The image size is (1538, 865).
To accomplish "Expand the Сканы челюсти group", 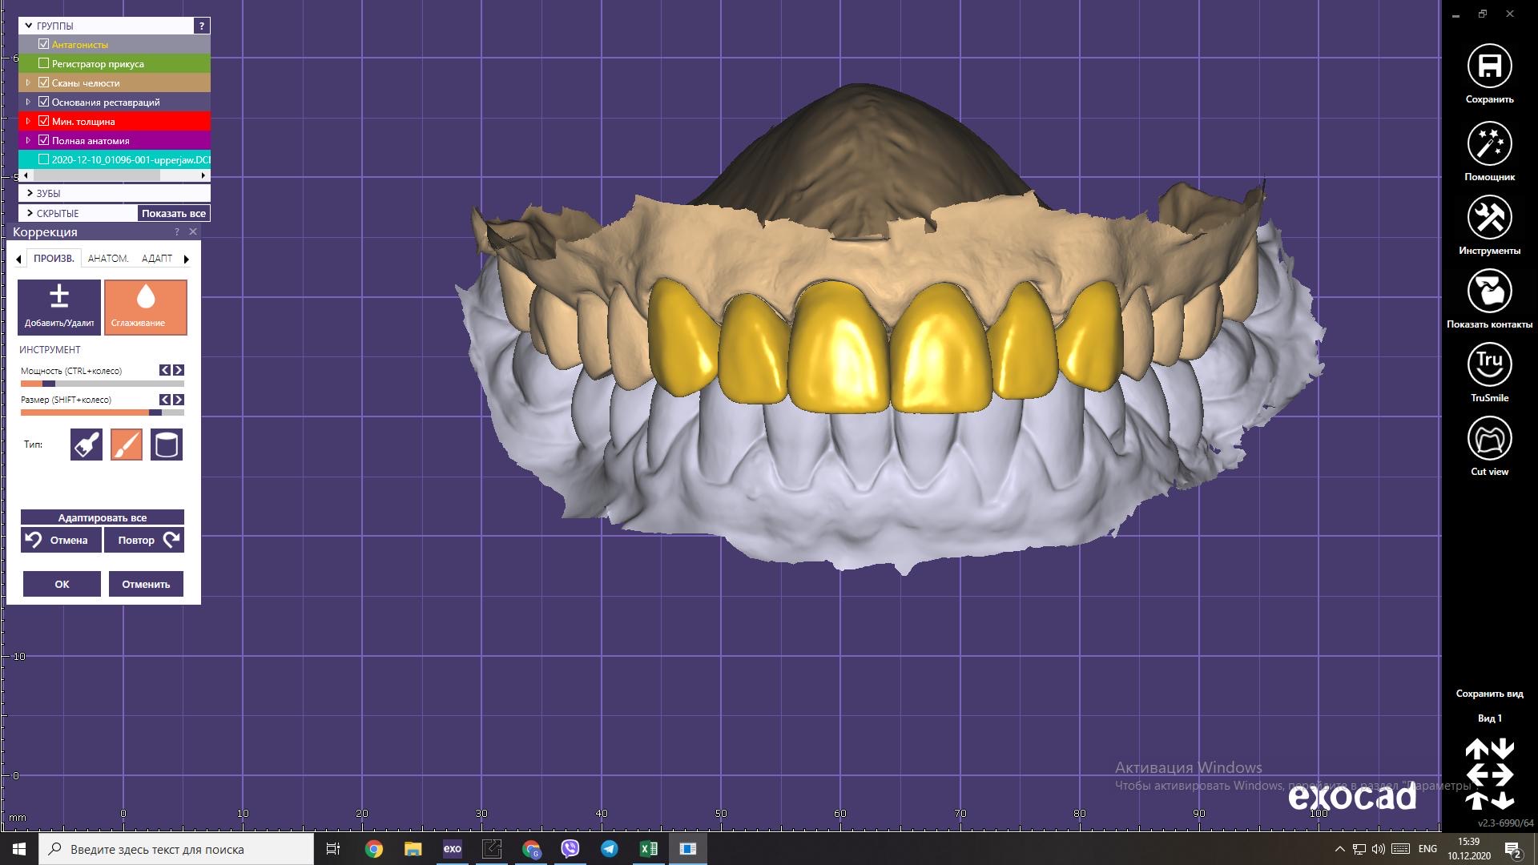I will 28,82.
